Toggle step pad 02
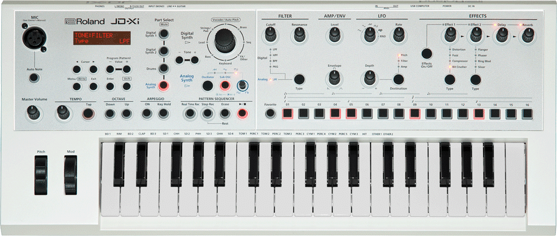This screenshot has width=557, height=236. click(x=304, y=114)
